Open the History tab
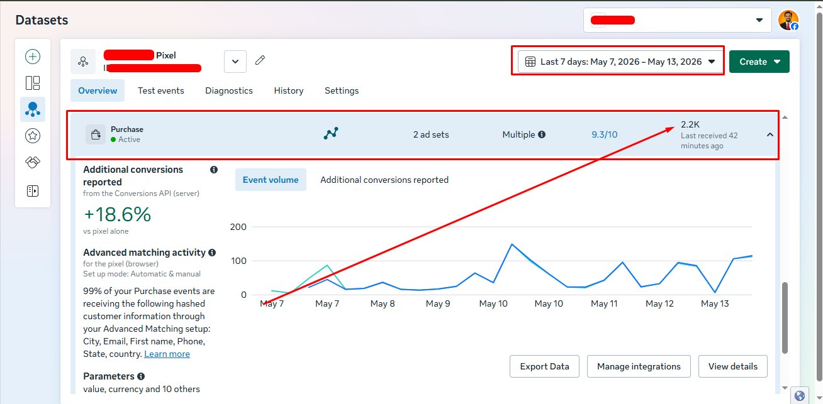Viewport: 823px width, 404px height. 289,90
